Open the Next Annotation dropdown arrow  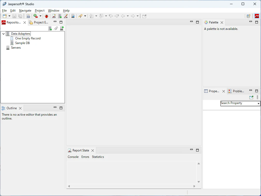point(96,16)
